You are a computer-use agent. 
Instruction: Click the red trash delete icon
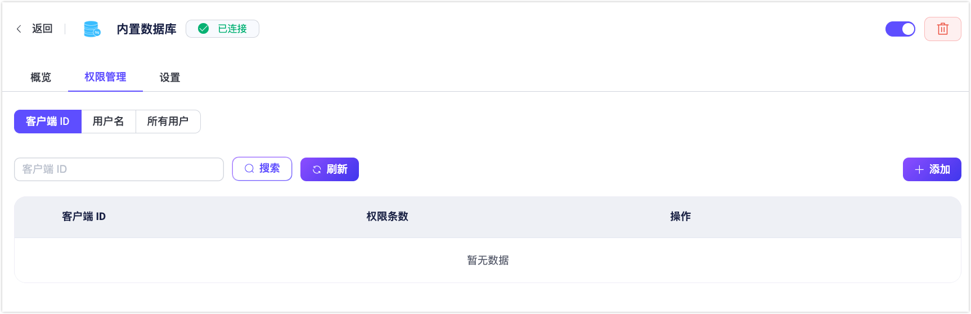click(943, 29)
